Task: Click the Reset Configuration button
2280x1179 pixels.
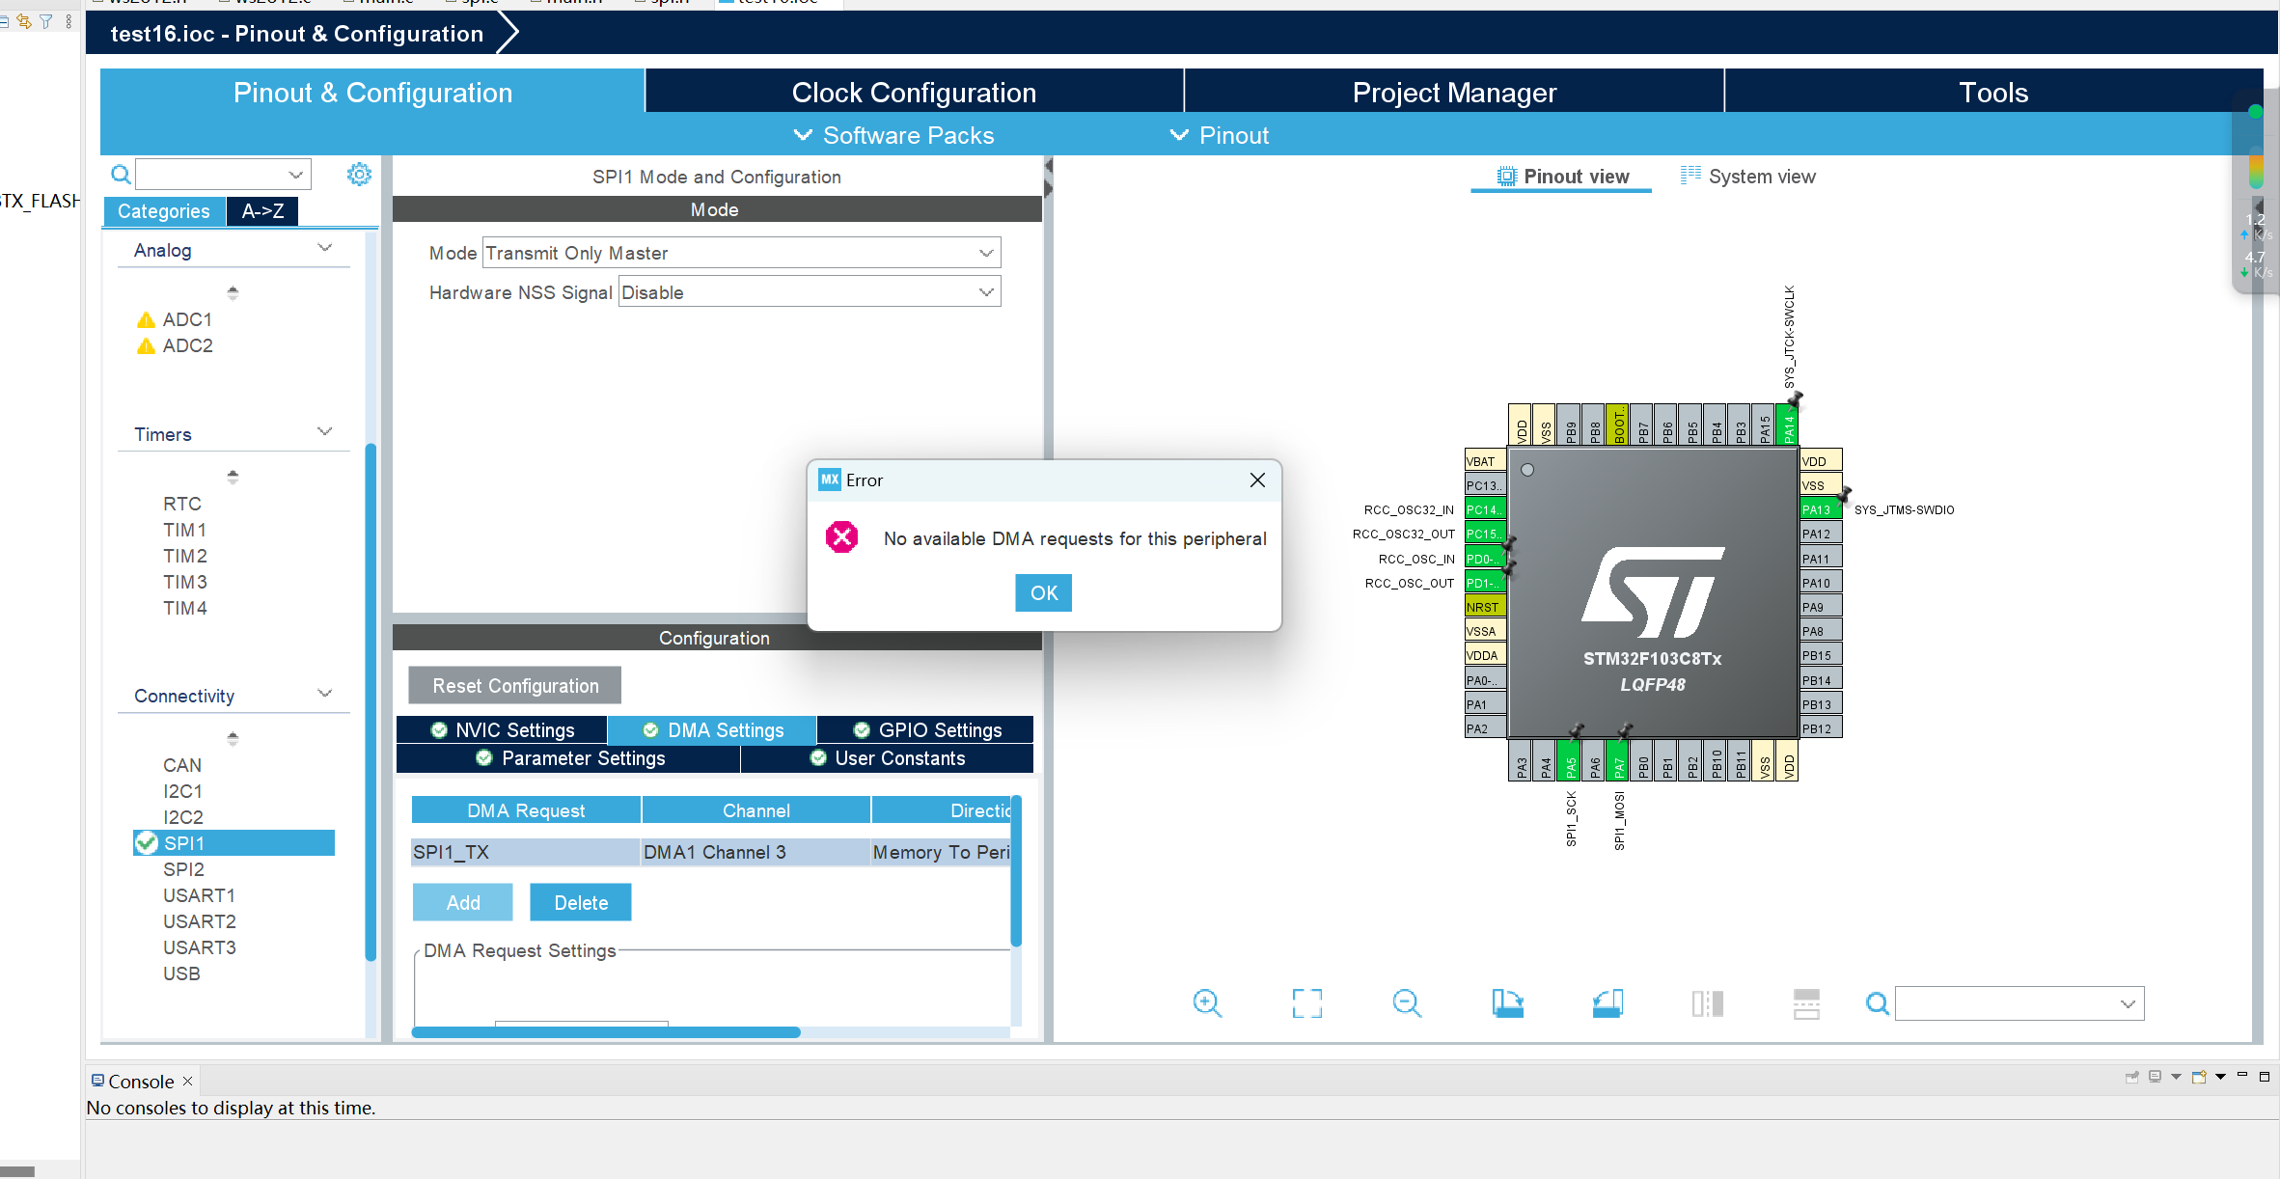Action: point(514,685)
